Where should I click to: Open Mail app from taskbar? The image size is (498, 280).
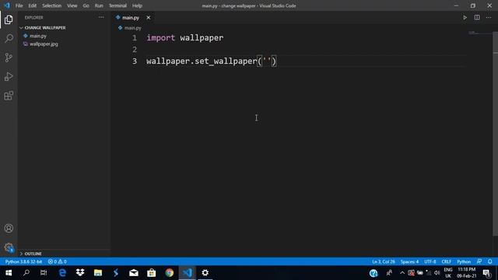(134, 273)
